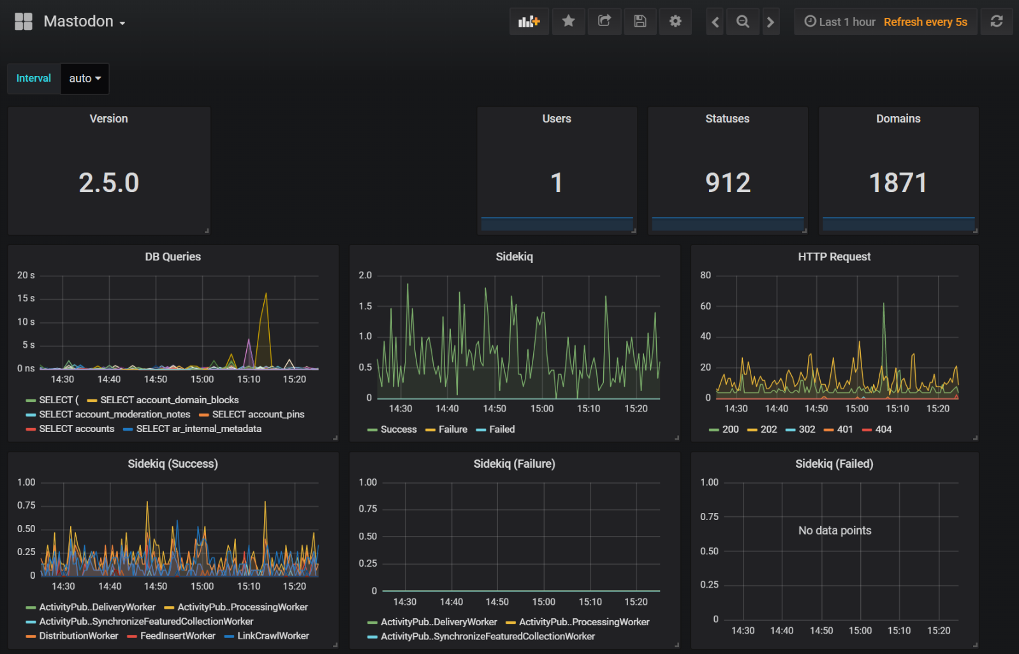Click the Add panel icon
This screenshot has height=654, width=1019.
coord(529,22)
